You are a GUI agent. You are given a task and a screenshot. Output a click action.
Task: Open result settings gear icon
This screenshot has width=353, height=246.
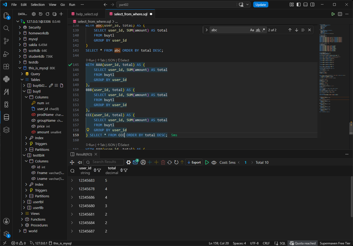(x=128, y=162)
